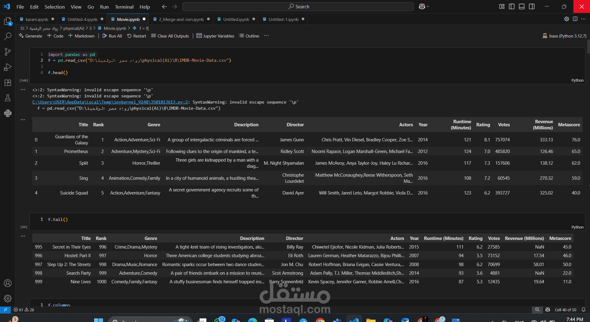The height and width of the screenshot is (322, 590).
Task: Add a new Code cell
Action: point(55,36)
